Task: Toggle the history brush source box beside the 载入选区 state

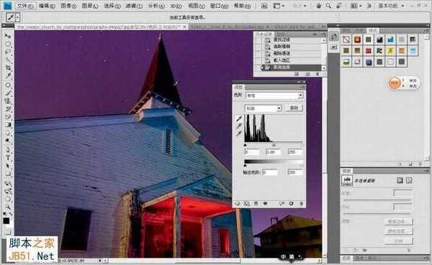Action: [258, 60]
